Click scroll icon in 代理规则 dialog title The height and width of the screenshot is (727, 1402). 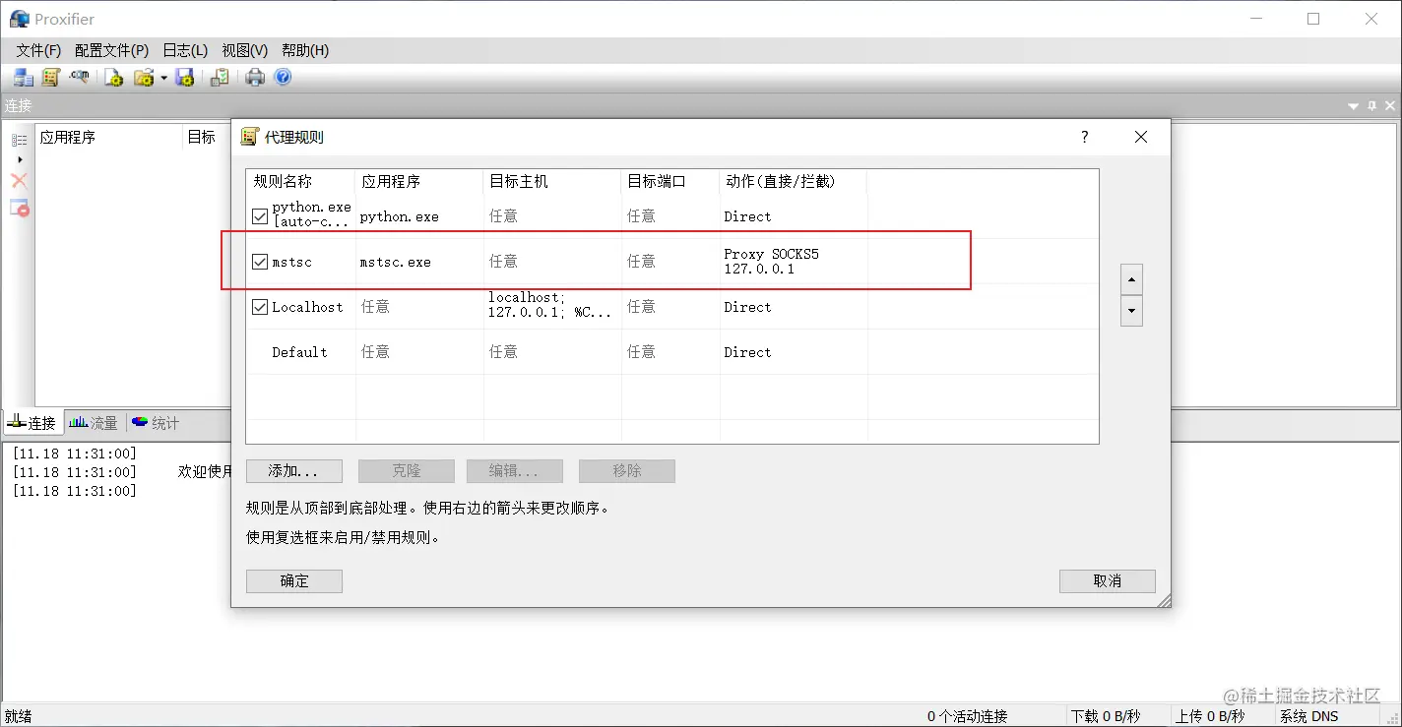tap(250, 137)
